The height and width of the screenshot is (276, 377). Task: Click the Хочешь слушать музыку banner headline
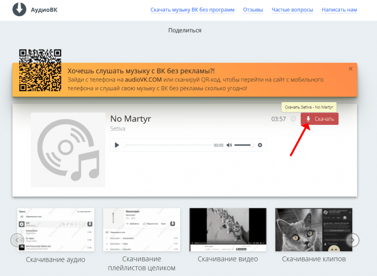click(141, 71)
